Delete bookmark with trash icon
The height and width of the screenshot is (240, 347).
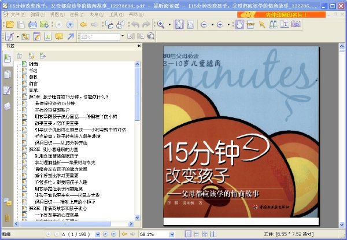point(20,56)
